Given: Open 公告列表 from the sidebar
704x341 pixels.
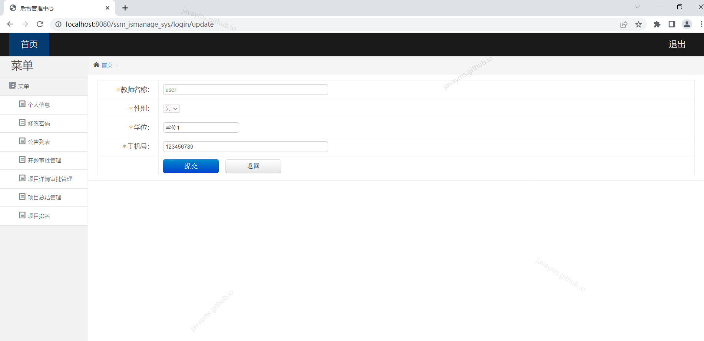Looking at the screenshot, I should pyautogui.click(x=39, y=142).
